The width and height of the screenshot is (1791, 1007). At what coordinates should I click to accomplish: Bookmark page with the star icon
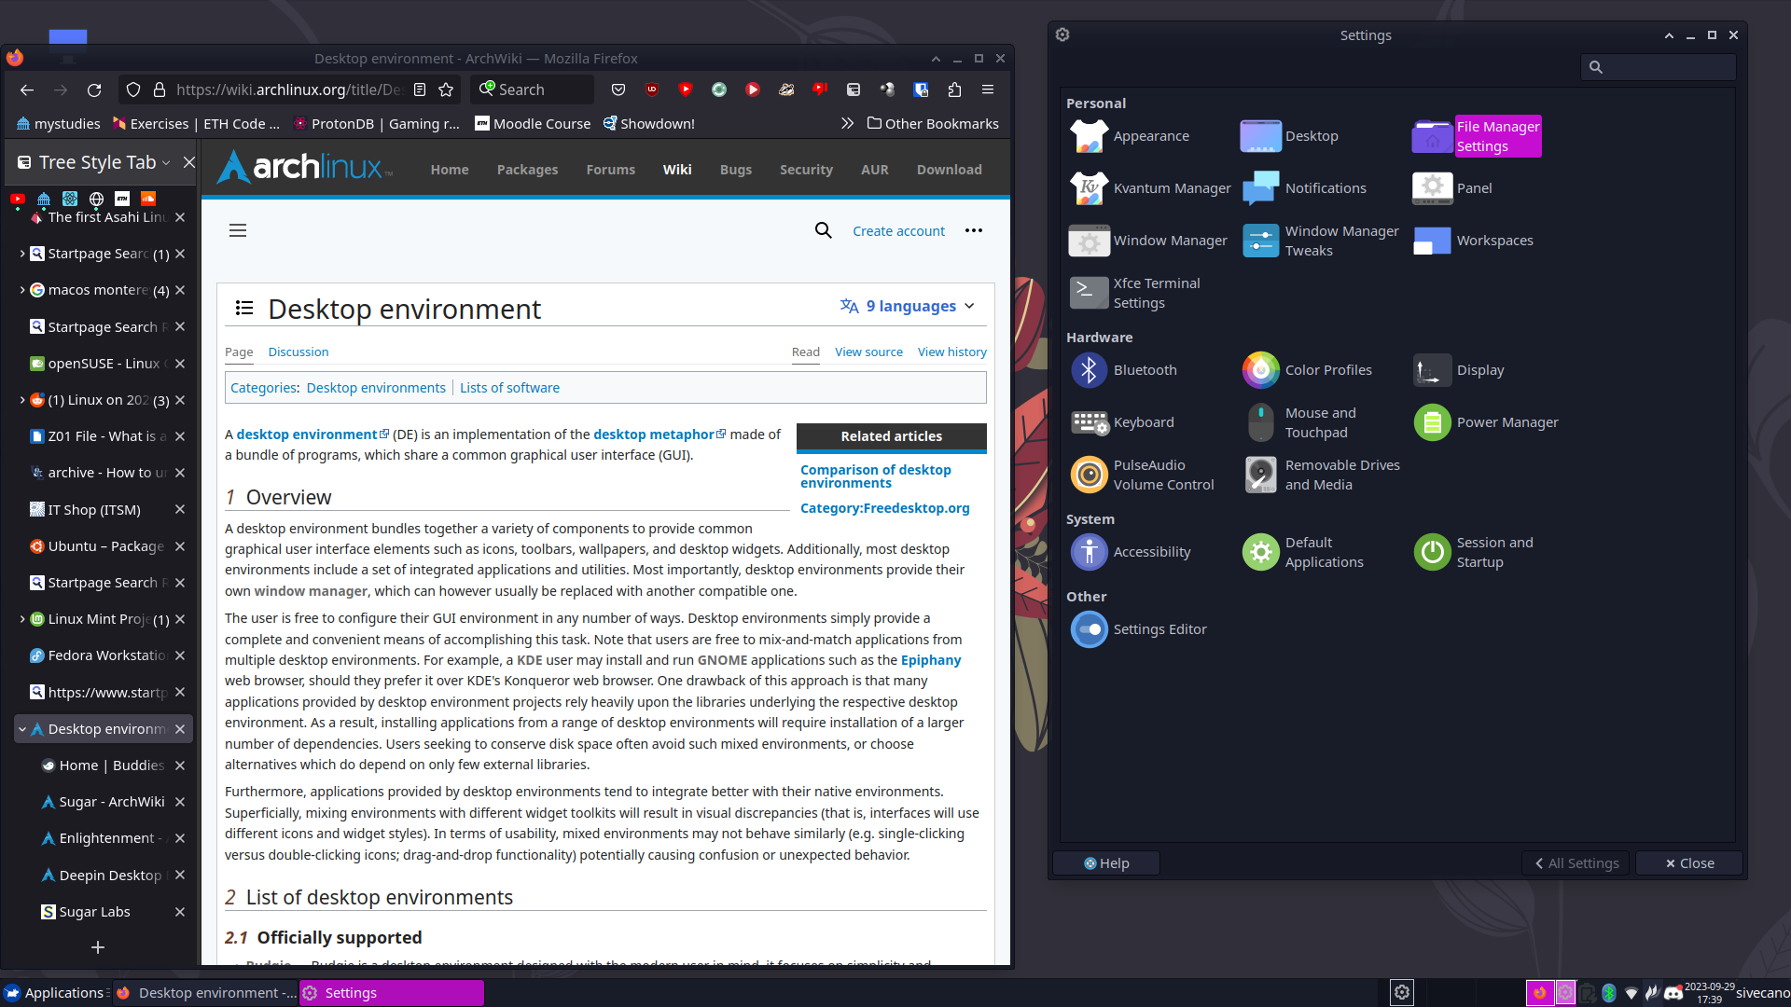tap(446, 90)
